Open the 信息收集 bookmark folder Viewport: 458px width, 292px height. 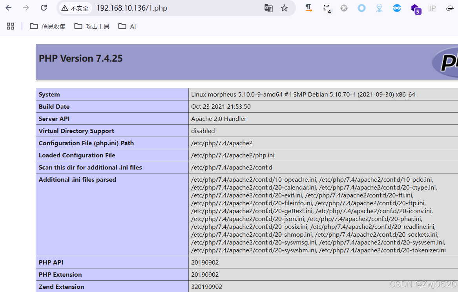click(x=47, y=26)
